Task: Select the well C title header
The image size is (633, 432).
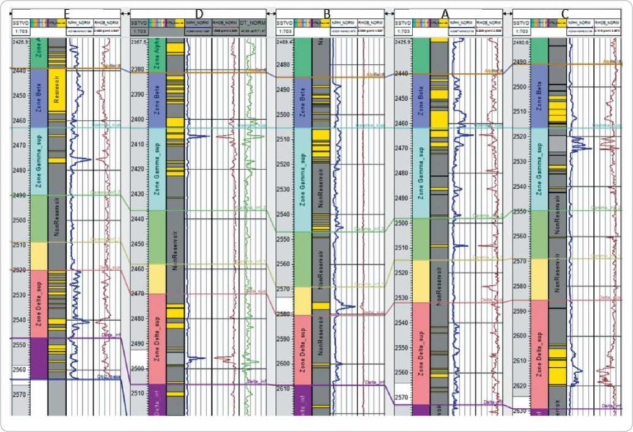Action: [x=567, y=13]
